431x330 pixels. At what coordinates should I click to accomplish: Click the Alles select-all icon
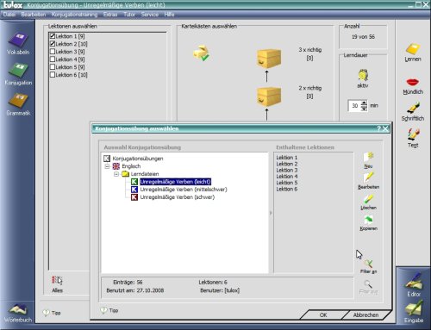point(57,284)
